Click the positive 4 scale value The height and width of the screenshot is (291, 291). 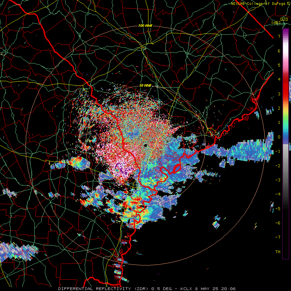point(279,80)
